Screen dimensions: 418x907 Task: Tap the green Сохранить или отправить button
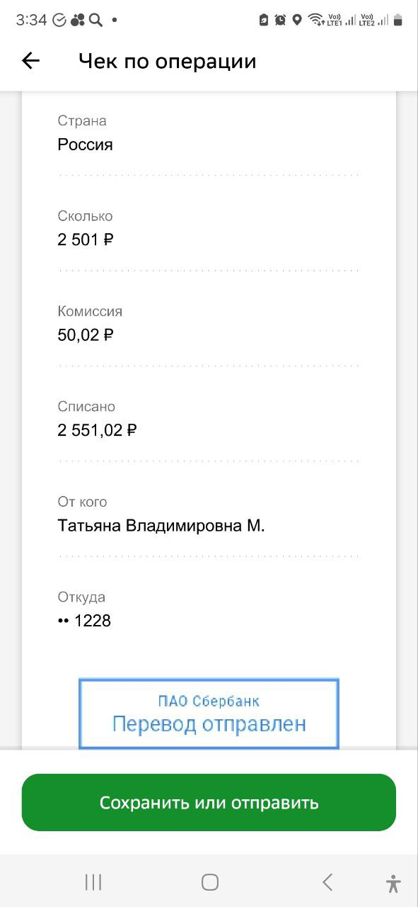tap(209, 802)
